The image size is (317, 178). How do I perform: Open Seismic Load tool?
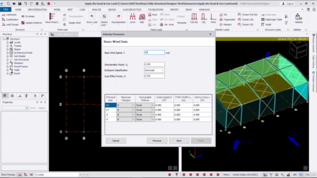tap(104, 20)
